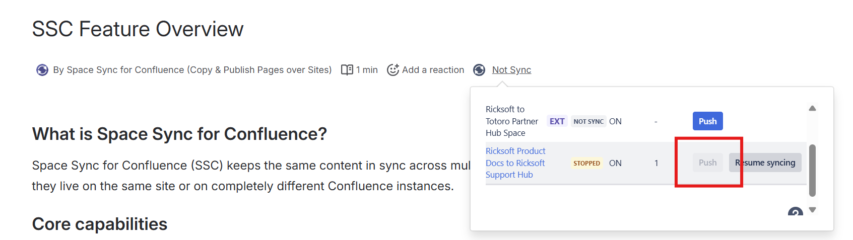Screen dimensions: 853x240
Task: Open the Not Sync status link
Action: coord(511,70)
